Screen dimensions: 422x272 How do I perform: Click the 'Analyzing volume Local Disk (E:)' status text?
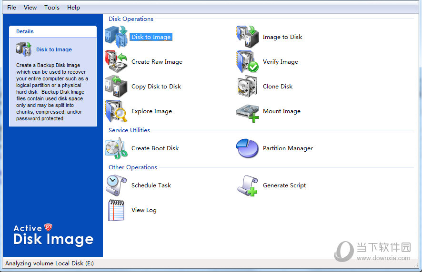tap(50, 263)
